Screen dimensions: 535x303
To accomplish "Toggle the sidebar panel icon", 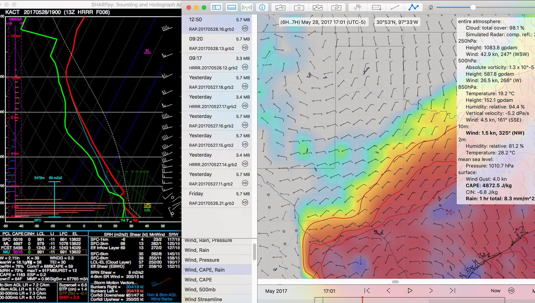I will coord(216,7).
